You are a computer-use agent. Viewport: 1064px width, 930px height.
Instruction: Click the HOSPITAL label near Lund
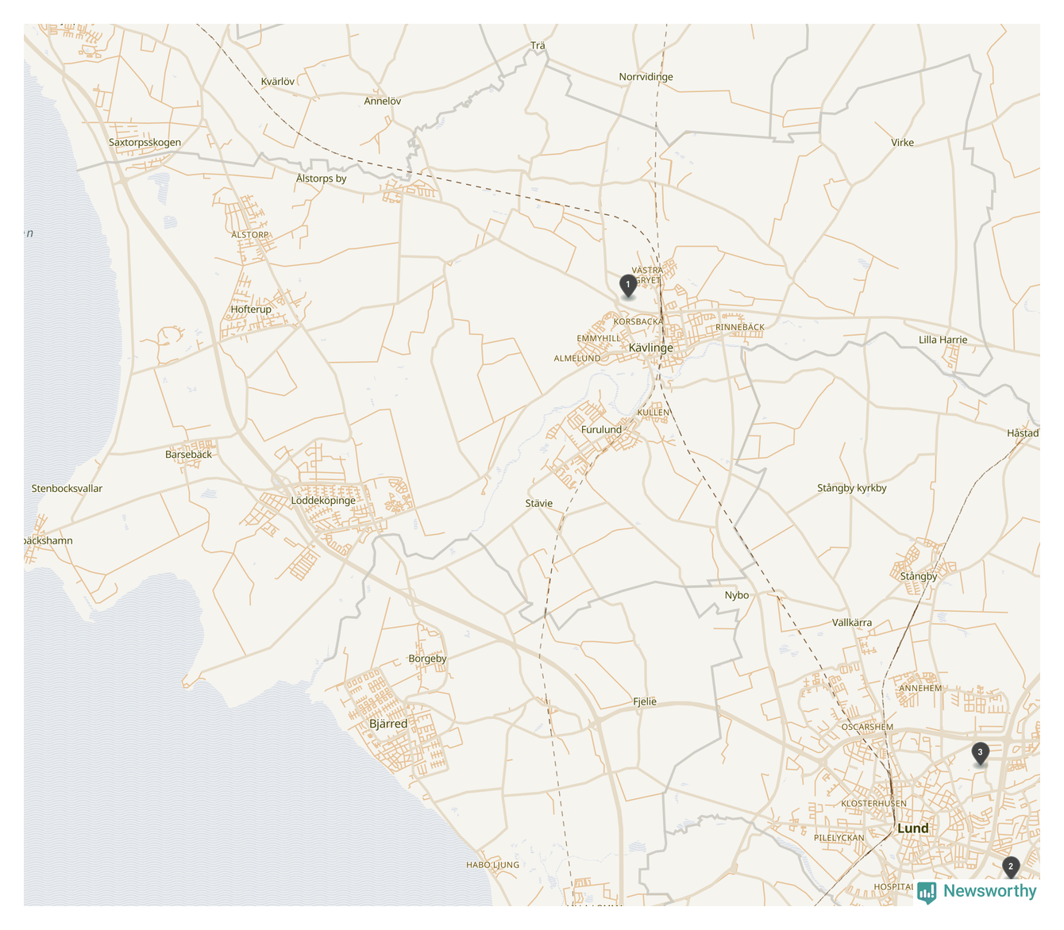coord(893,886)
